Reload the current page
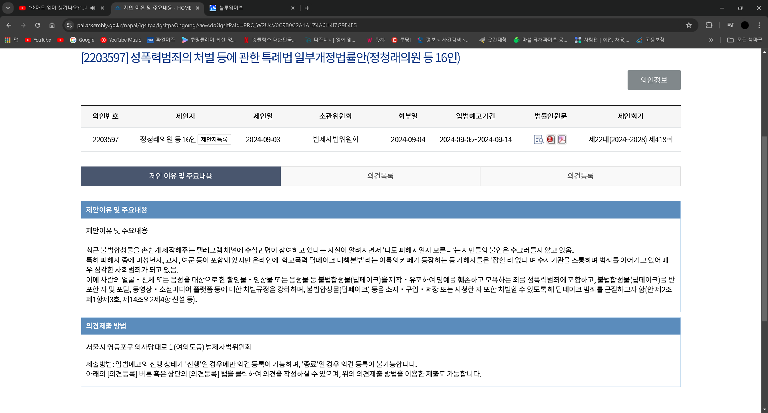Image resolution: width=768 pixels, height=413 pixels. pos(38,25)
